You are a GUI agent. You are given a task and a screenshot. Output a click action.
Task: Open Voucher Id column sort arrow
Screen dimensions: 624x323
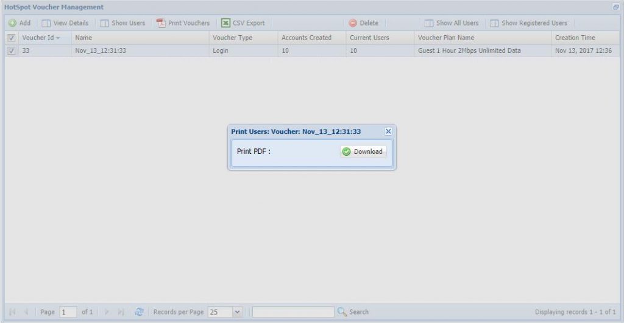pyautogui.click(x=58, y=38)
